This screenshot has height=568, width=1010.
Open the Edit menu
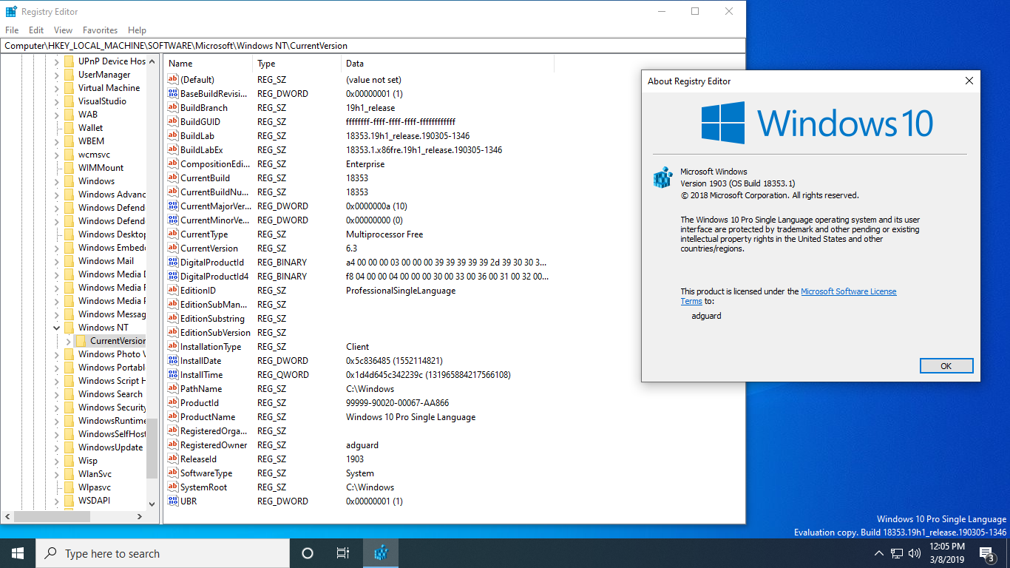click(36, 30)
